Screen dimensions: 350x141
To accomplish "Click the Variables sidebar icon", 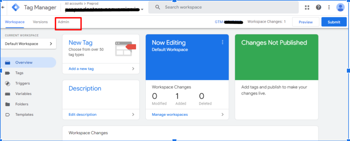I will tap(8, 94).
